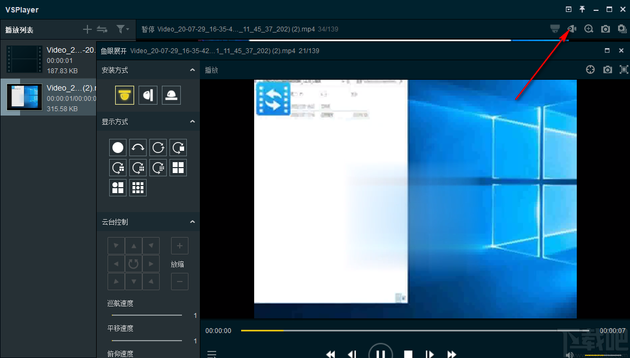Step to next frame
Image resolution: width=630 pixels, height=358 pixels.
pos(430,354)
